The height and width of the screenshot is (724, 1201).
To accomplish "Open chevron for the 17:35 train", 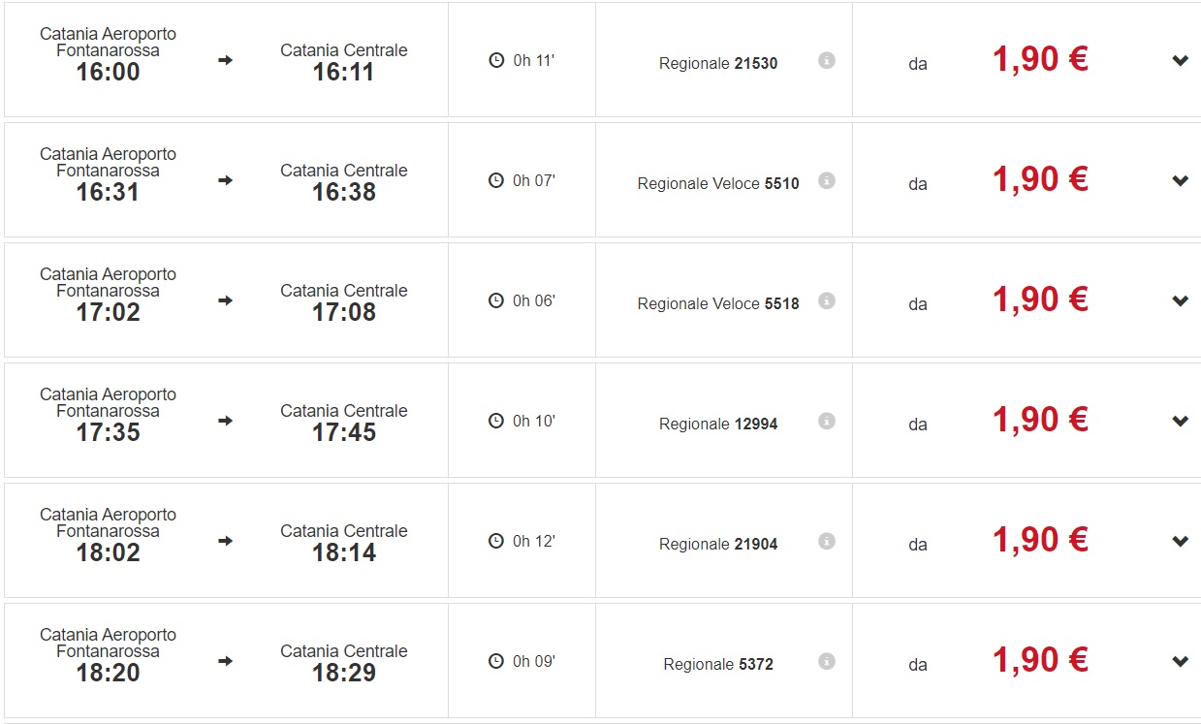I will tap(1180, 421).
